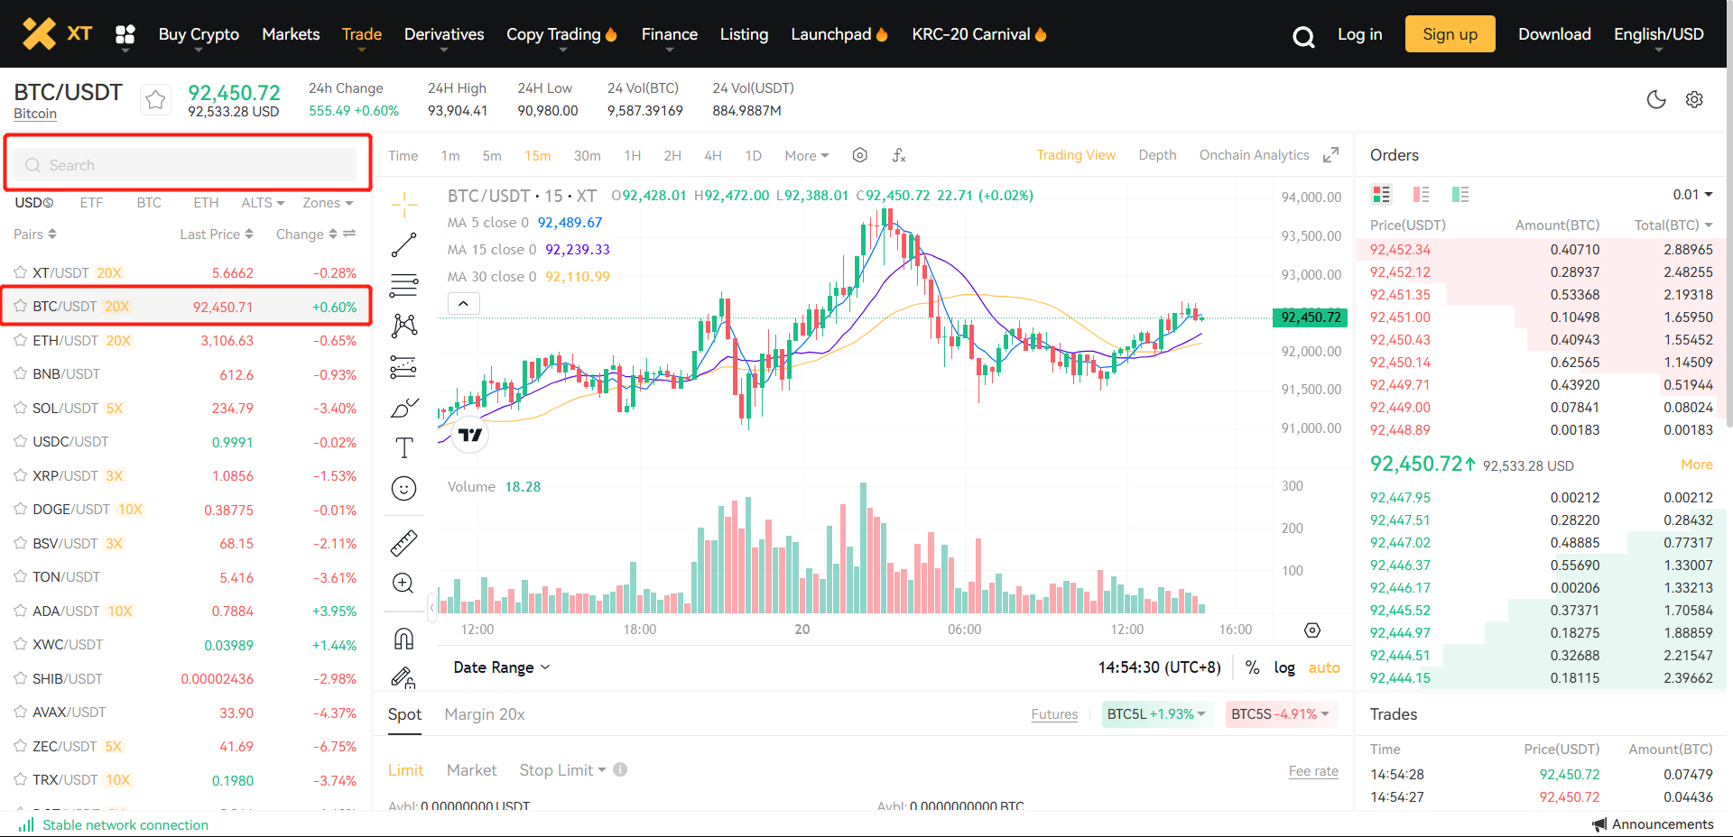Image resolution: width=1733 pixels, height=837 pixels.
Task: Select the long position forecasting tool
Action: click(x=403, y=366)
